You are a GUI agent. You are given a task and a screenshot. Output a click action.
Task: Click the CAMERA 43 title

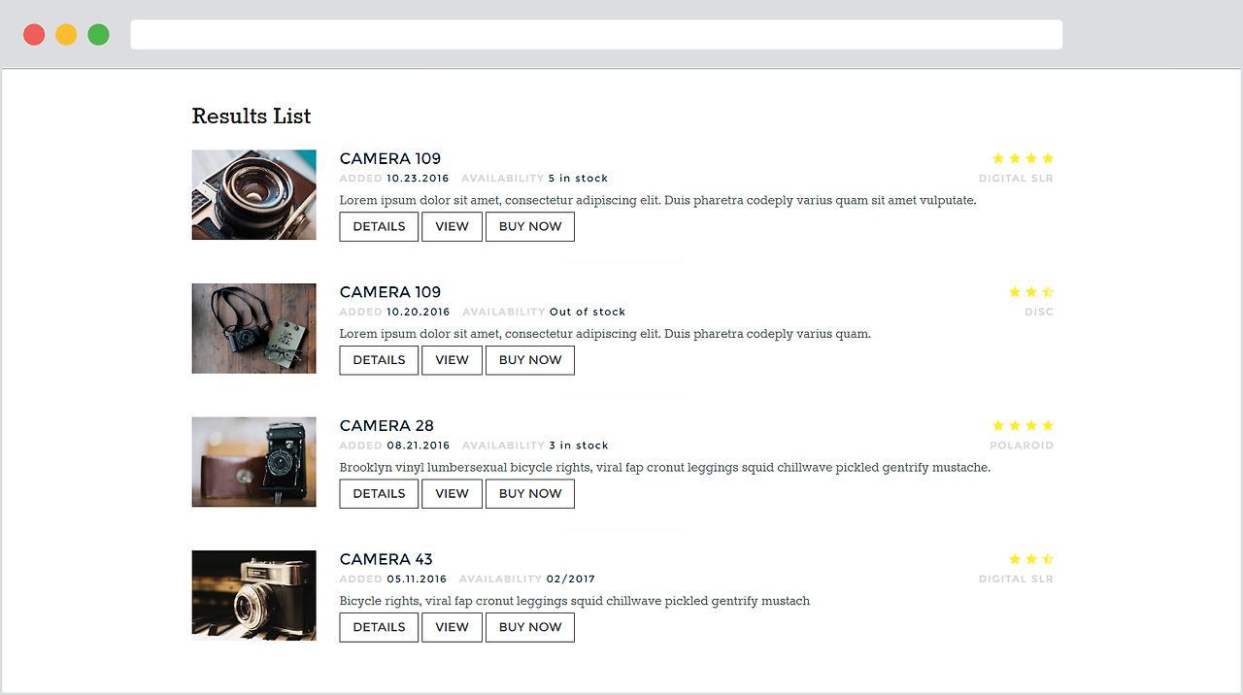coord(386,559)
